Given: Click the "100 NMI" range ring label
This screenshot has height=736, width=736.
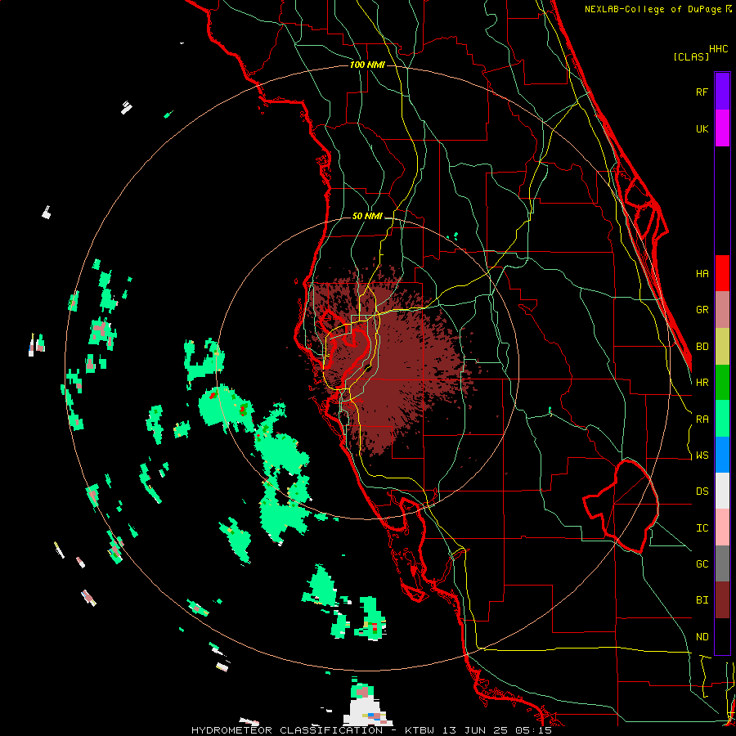Looking at the screenshot, I should [367, 65].
